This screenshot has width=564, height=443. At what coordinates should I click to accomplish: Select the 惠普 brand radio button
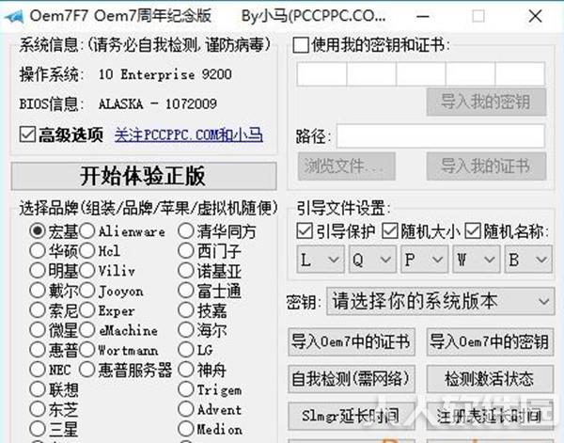pyautogui.click(x=38, y=350)
